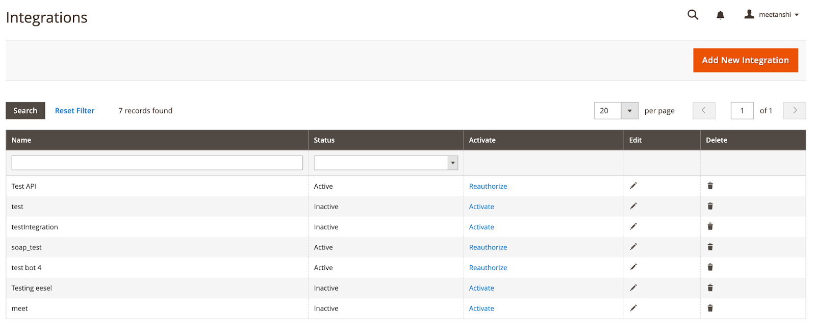Delete the meet integration

[x=710, y=309]
